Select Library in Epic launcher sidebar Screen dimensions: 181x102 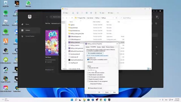pyautogui.click(x=30, y=30)
